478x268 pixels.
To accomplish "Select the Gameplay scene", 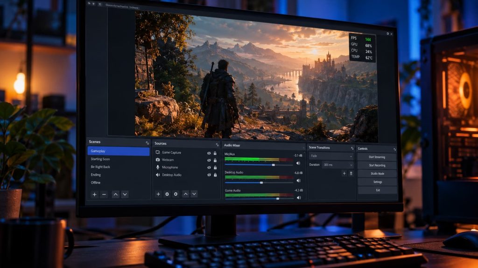I will (x=119, y=151).
